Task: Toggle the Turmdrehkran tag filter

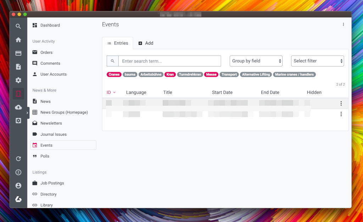Action: click(x=190, y=75)
